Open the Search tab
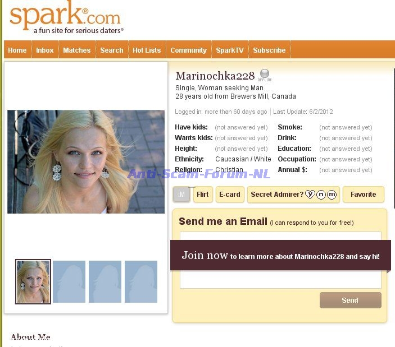This screenshot has height=347, width=395. click(112, 50)
